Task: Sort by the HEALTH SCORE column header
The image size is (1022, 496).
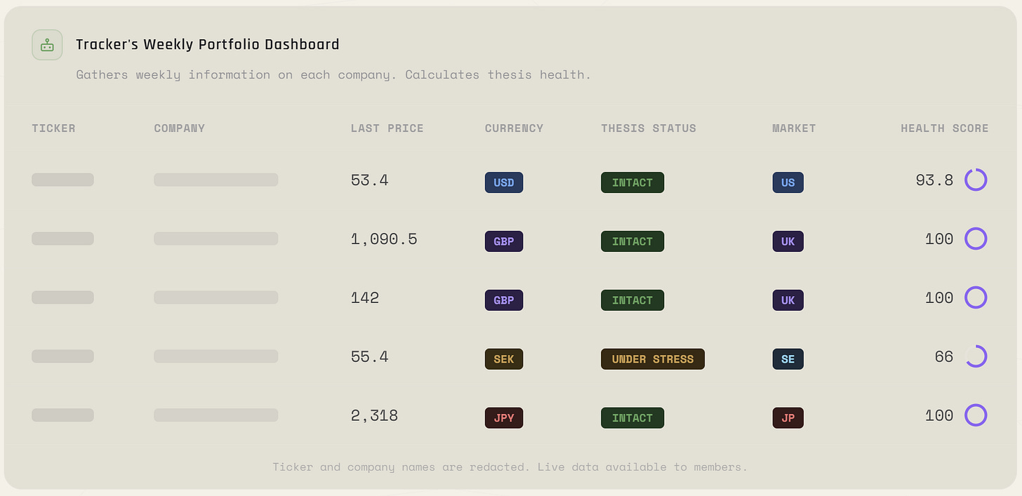Action: (945, 128)
